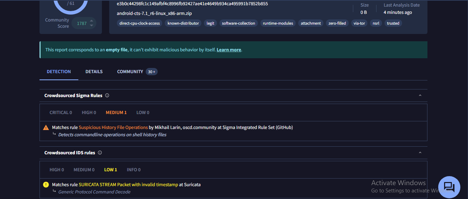Click the empty file notice banner text
The image size is (468, 199).
(144, 50)
